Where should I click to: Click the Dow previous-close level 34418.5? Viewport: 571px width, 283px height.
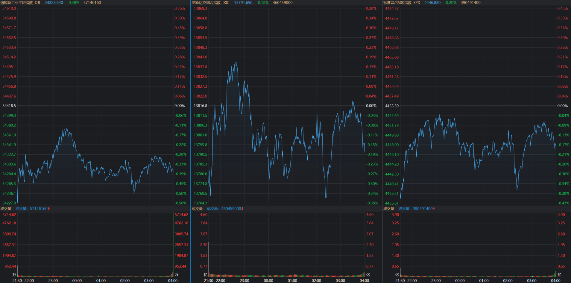(9, 106)
